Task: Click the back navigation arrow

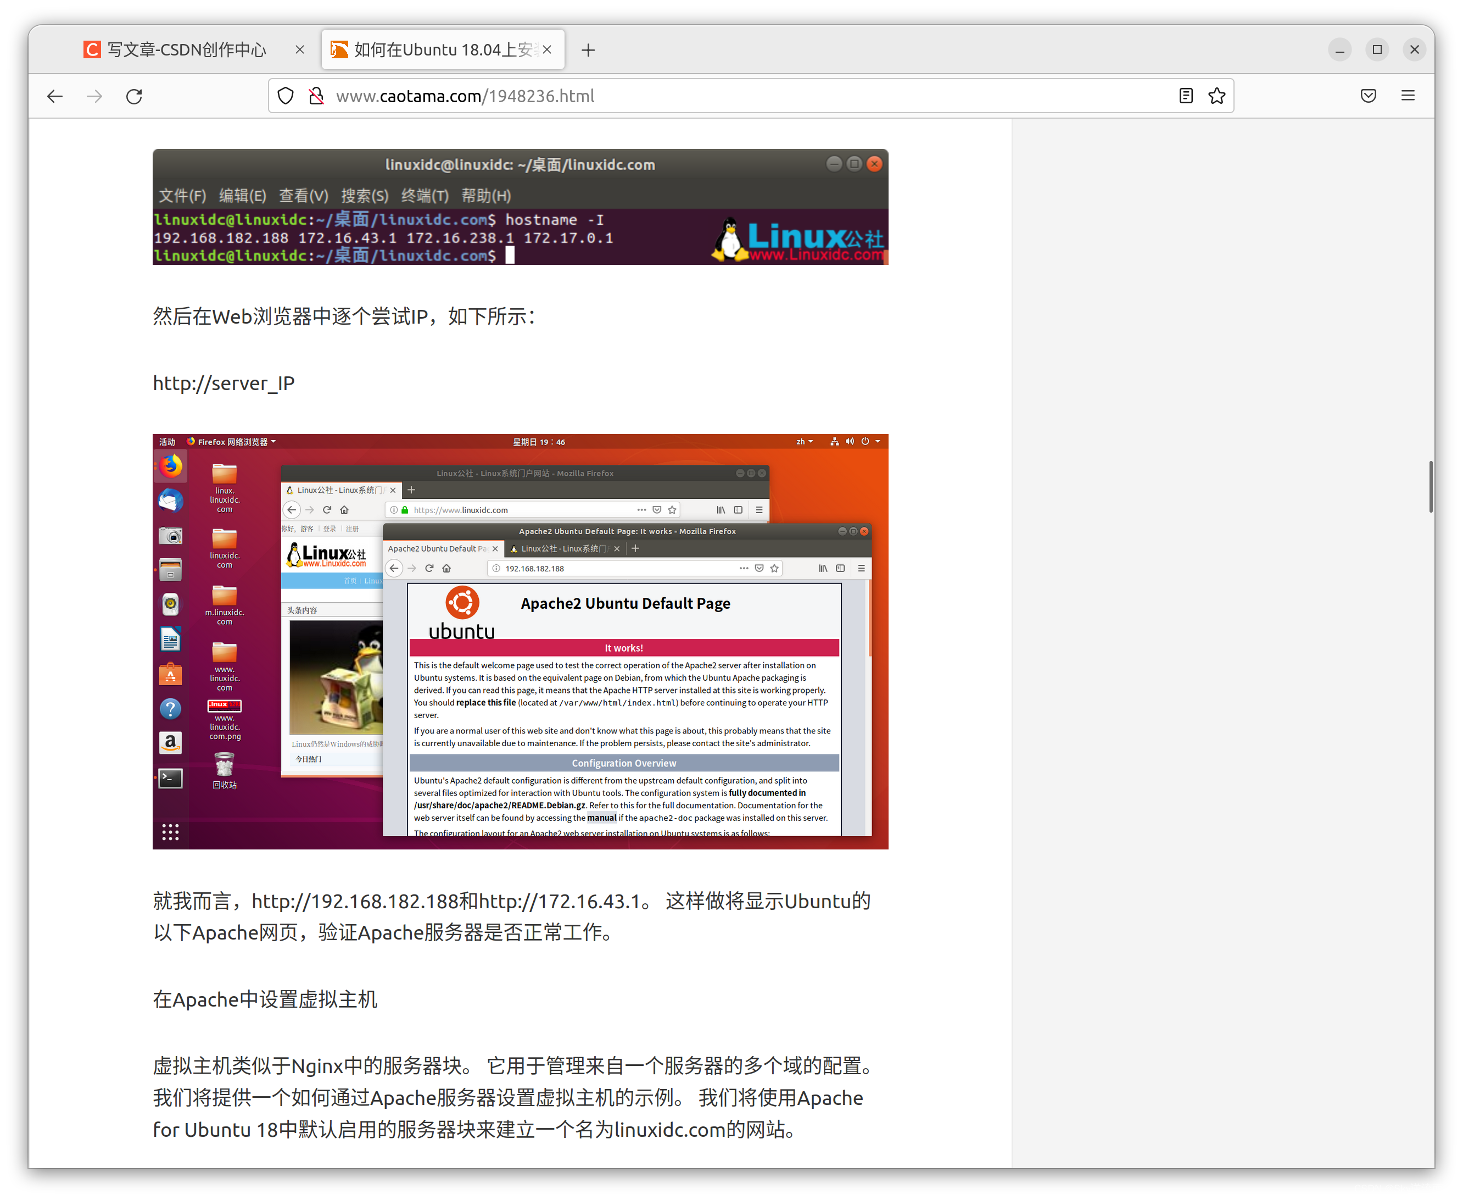Action: (54, 96)
